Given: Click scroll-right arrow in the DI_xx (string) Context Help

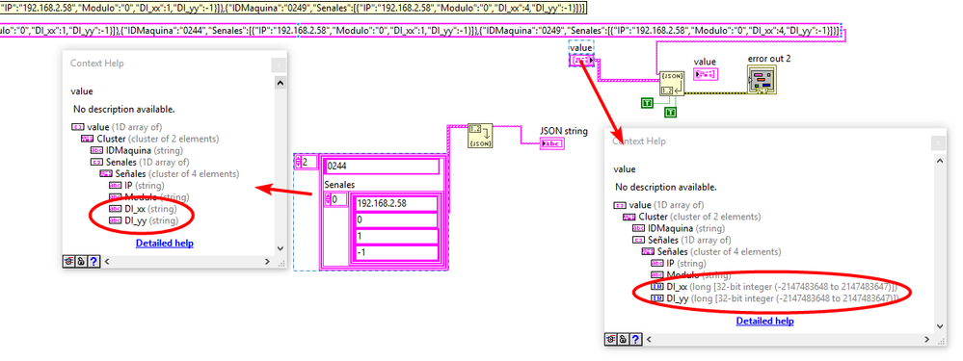Looking at the screenshot, I should (267, 261).
